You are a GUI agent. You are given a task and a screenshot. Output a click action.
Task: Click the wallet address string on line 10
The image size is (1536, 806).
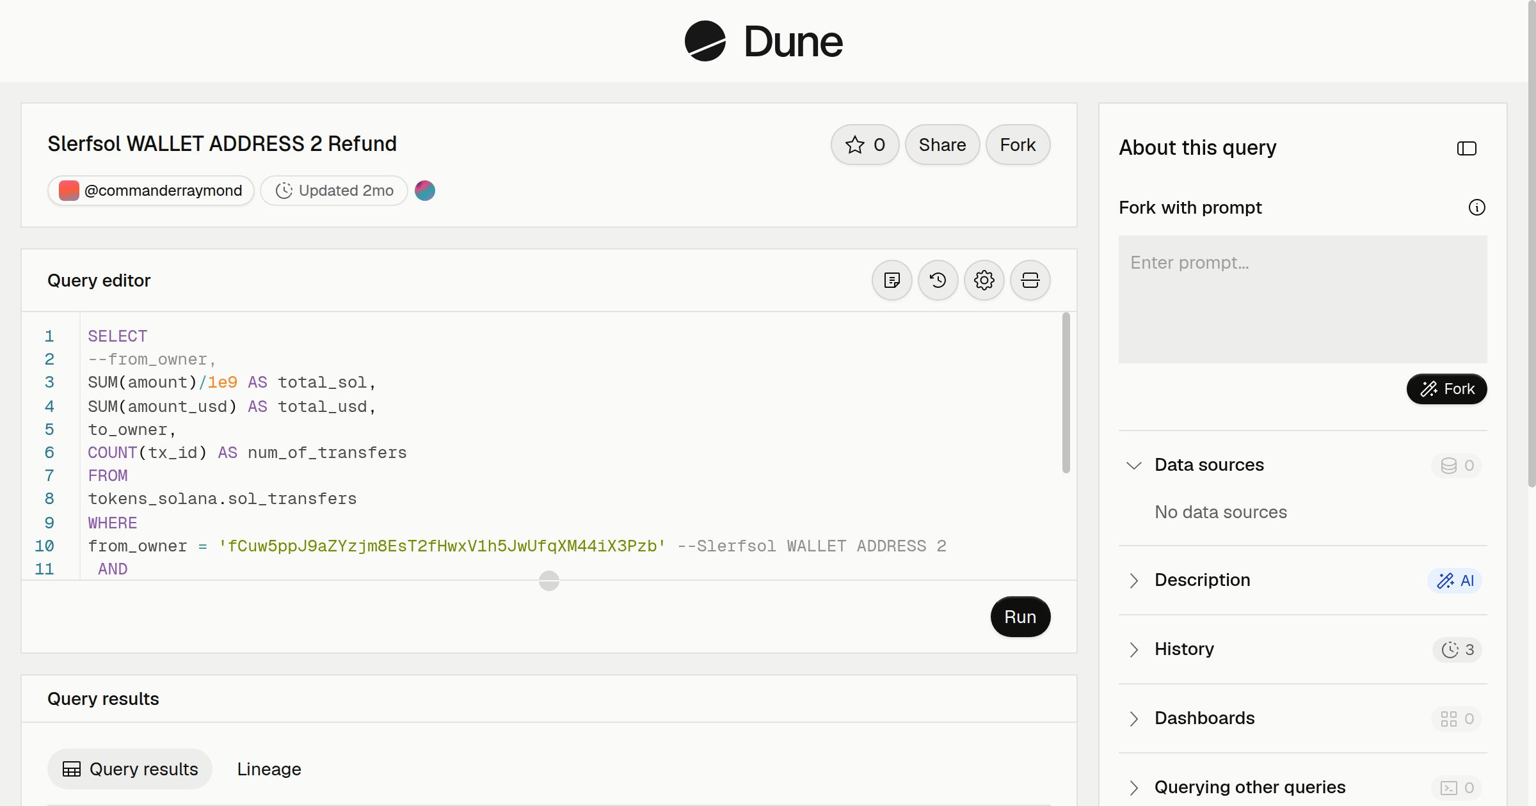(x=442, y=546)
